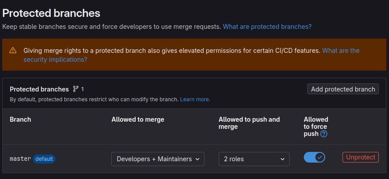Click the blue default badge
Image resolution: width=389 pixels, height=179 pixels.
(x=44, y=159)
